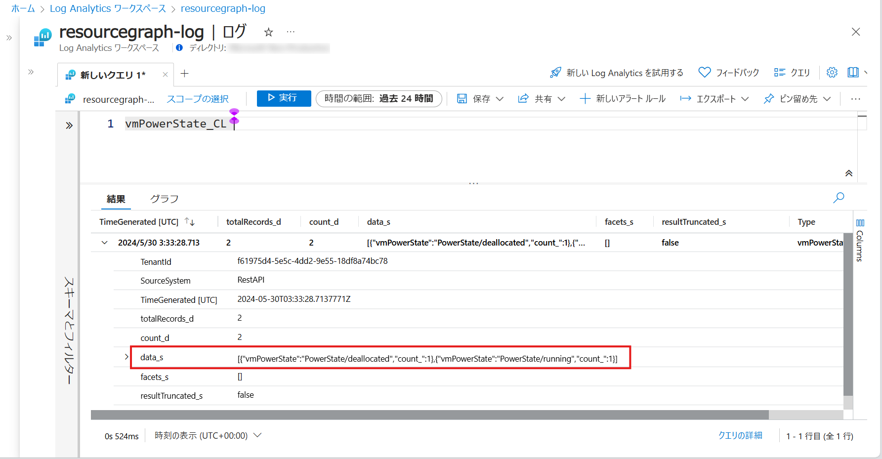Create 新しいアラート ルール
Image resolution: width=882 pixels, height=459 pixels.
[x=623, y=99]
